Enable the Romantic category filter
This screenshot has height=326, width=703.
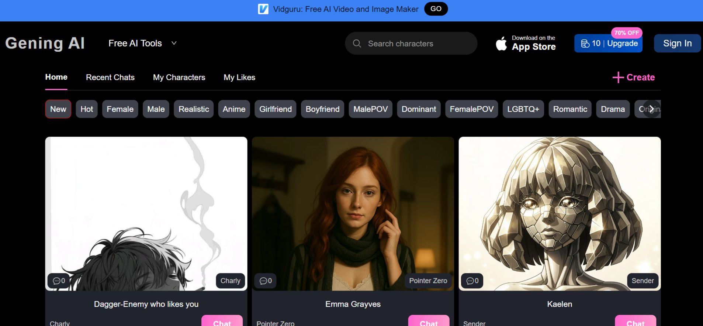click(570, 109)
